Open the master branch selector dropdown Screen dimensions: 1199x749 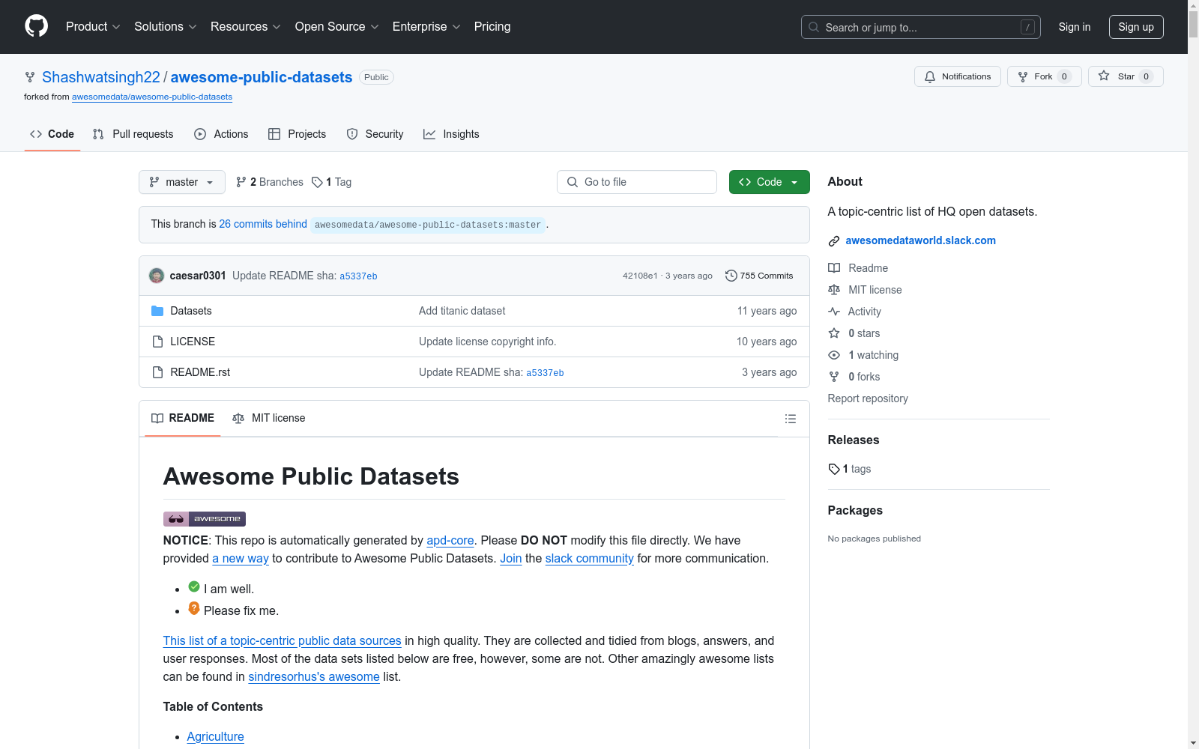(182, 182)
